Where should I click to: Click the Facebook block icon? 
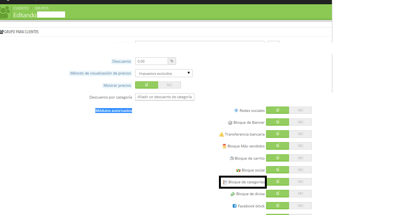point(234,206)
